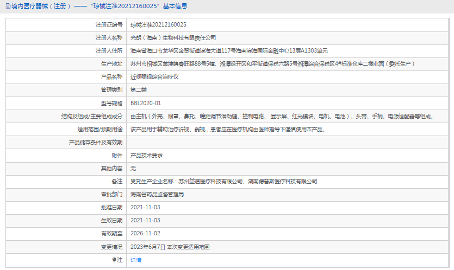Click the 产品名称 row label
This screenshot has height=270, width=454.
[112, 77]
